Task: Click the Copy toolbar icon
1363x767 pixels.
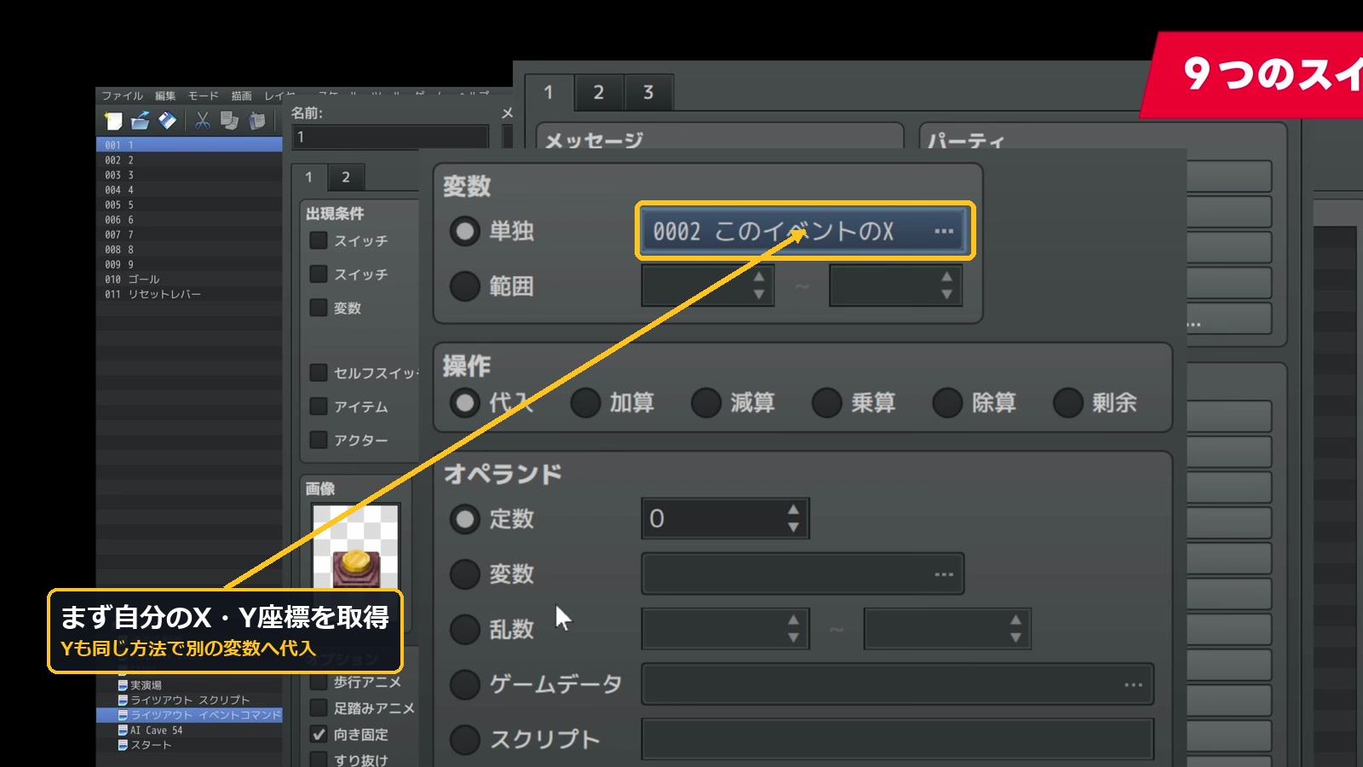Action: (229, 121)
